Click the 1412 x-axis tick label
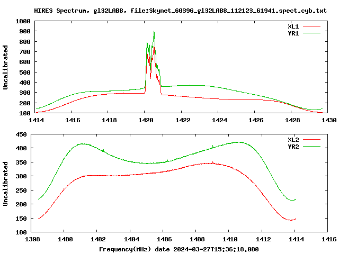Viewport: 339px width, 254px height. point(263,239)
